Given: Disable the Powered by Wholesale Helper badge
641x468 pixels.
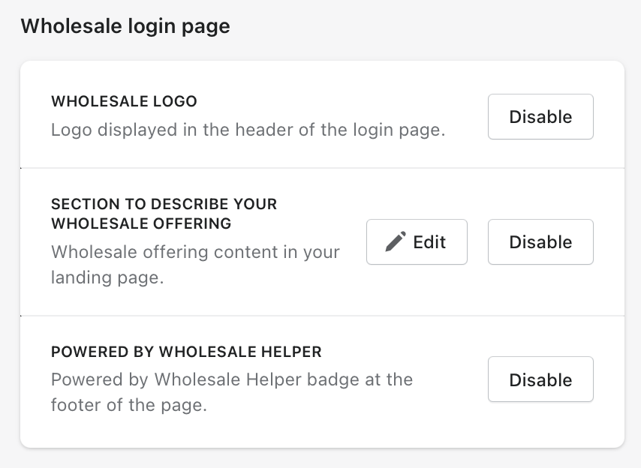Looking at the screenshot, I should point(540,379).
